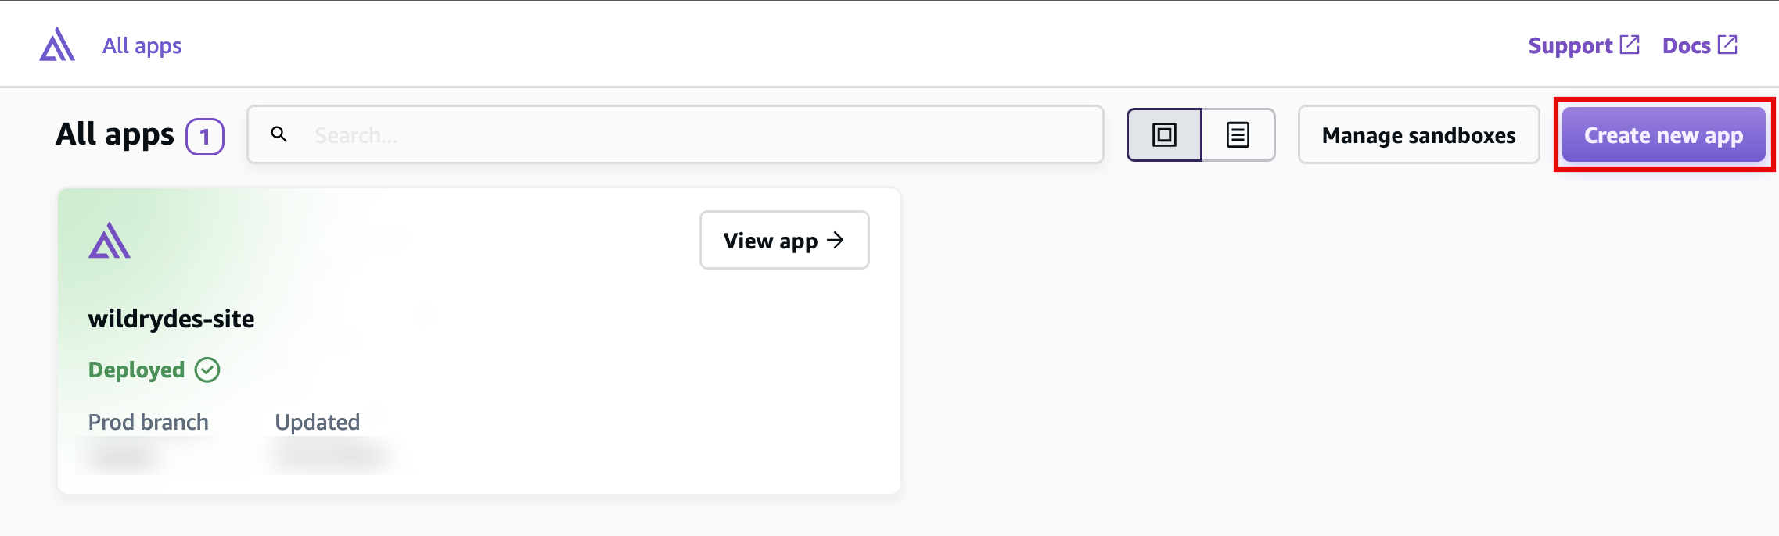The width and height of the screenshot is (1779, 536).
Task: Click the Create new app button
Action: pyautogui.click(x=1663, y=135)
